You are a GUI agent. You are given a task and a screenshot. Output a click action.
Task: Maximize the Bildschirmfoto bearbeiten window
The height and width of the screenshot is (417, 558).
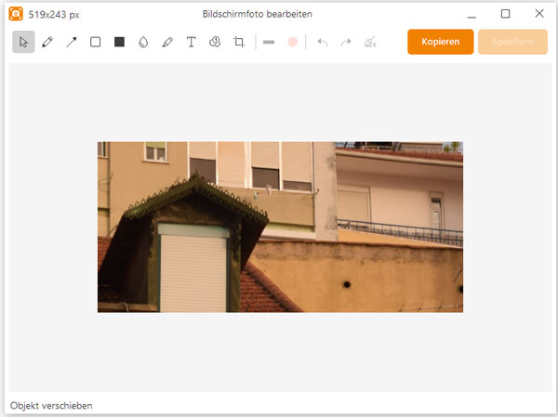point(505,14)
